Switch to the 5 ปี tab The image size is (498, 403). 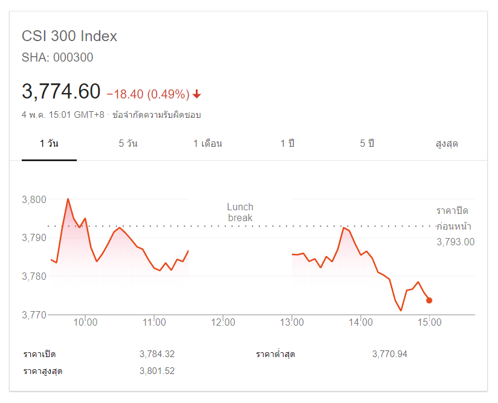tap(367, 144)
